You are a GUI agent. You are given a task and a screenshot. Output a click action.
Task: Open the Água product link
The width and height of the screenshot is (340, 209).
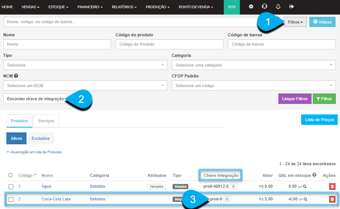(46, 187)
